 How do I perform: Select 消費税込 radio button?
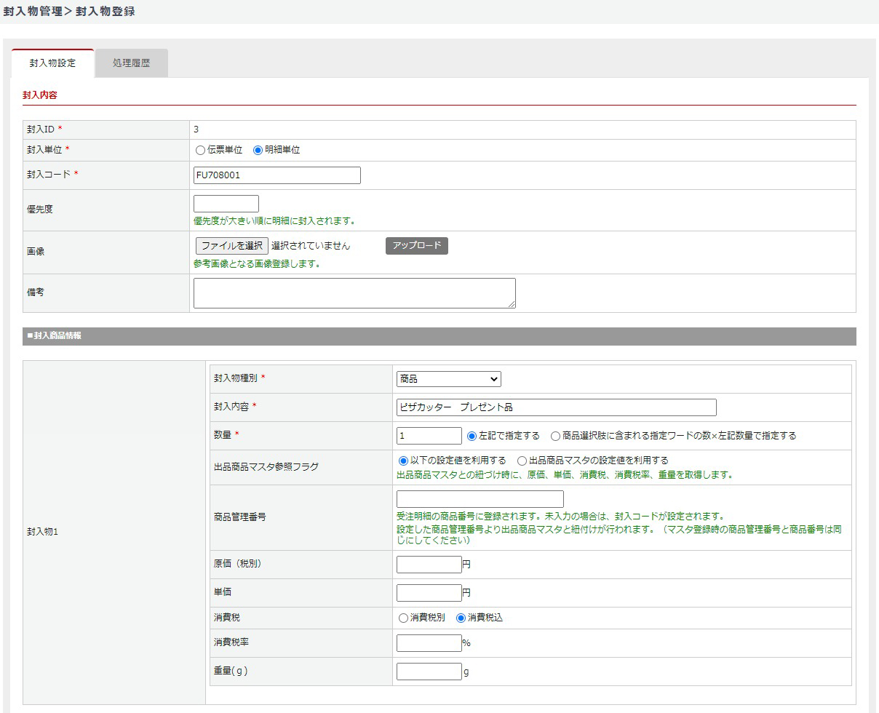461,618
